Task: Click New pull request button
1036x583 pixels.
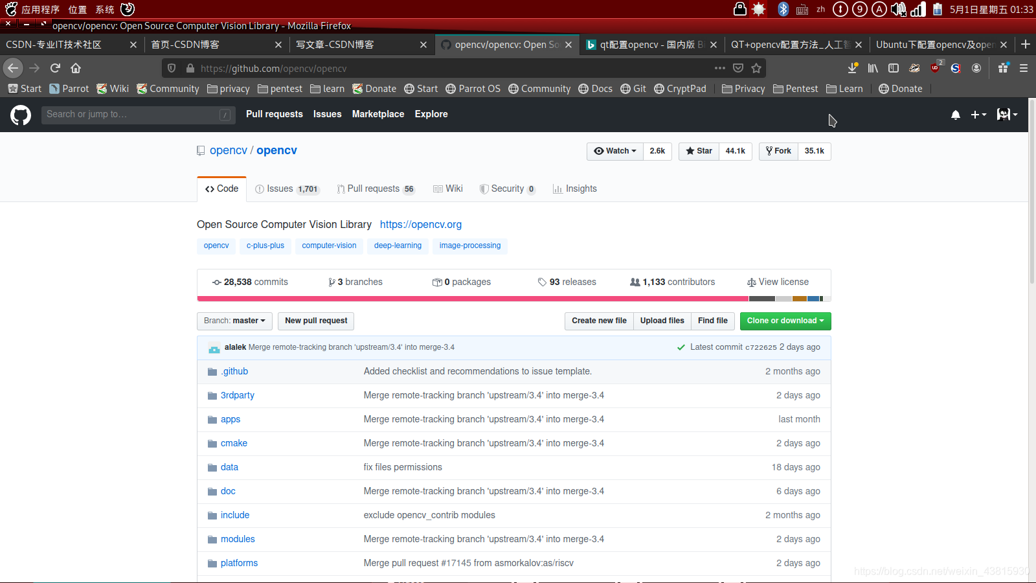Action: click(x=316, y=321)
